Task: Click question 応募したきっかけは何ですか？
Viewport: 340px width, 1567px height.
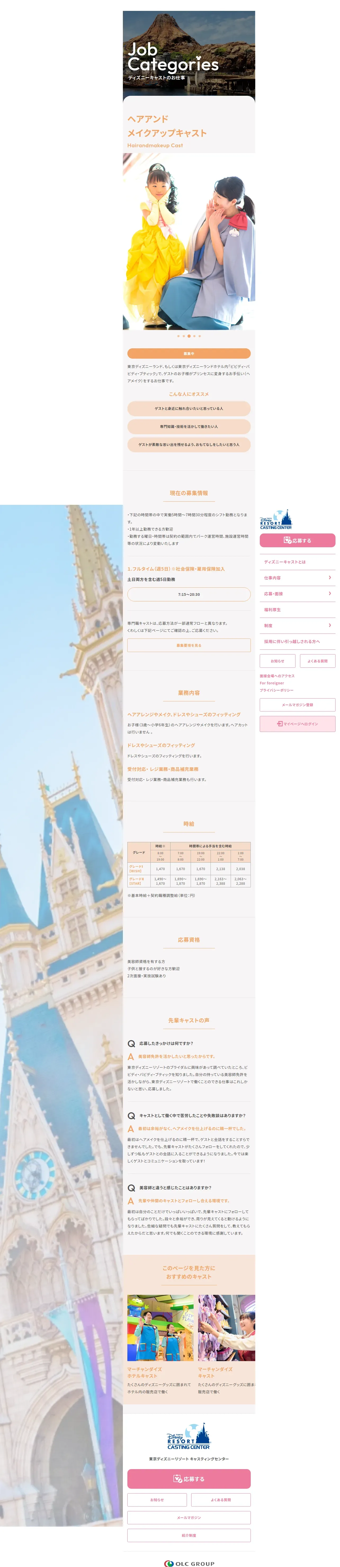Action: [166, 1043]
